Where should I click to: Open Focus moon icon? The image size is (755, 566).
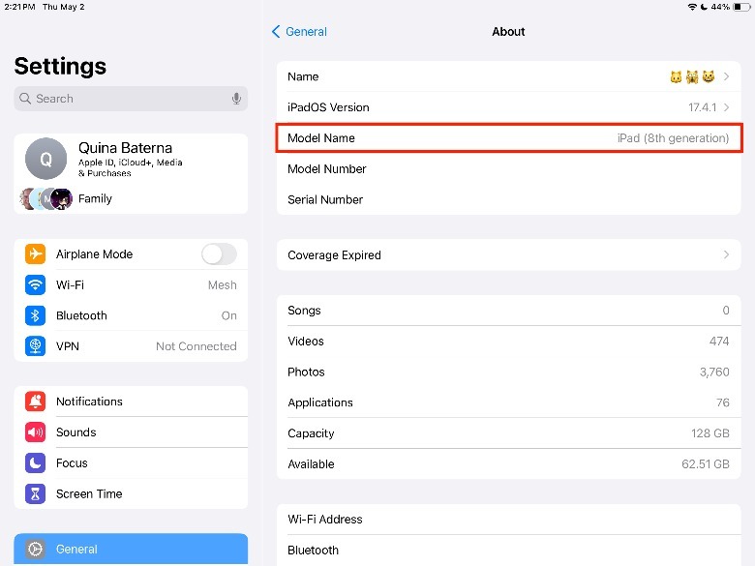(36, 463)
